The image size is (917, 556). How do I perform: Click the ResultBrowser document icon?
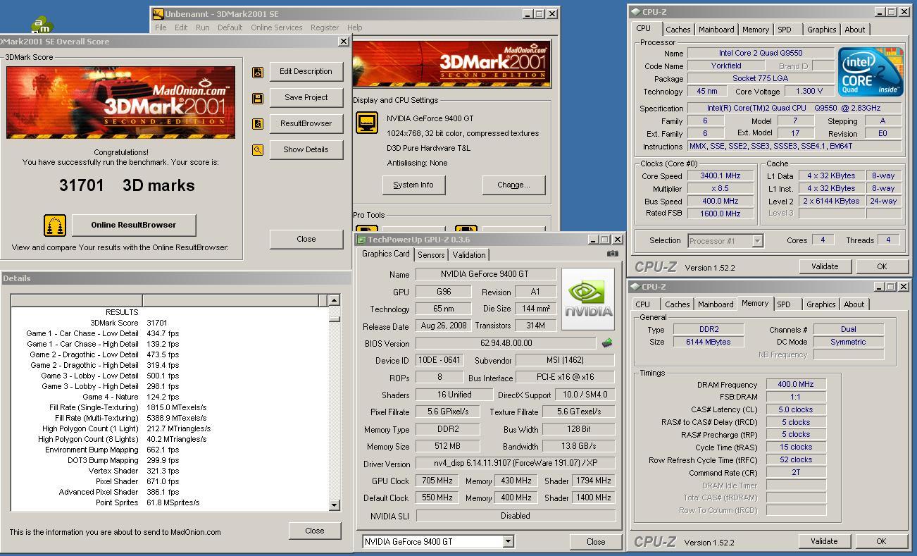[258, 124]
